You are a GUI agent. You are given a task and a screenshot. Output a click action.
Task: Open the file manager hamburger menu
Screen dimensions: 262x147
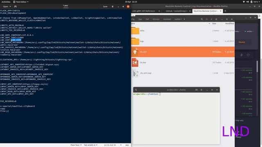[216, 19]
